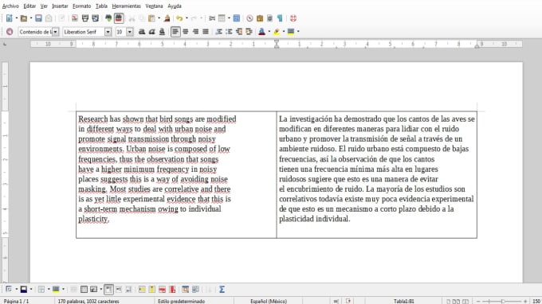Open the Insertar menu
The width and height of the screenshot is (542, 304).
60,6
